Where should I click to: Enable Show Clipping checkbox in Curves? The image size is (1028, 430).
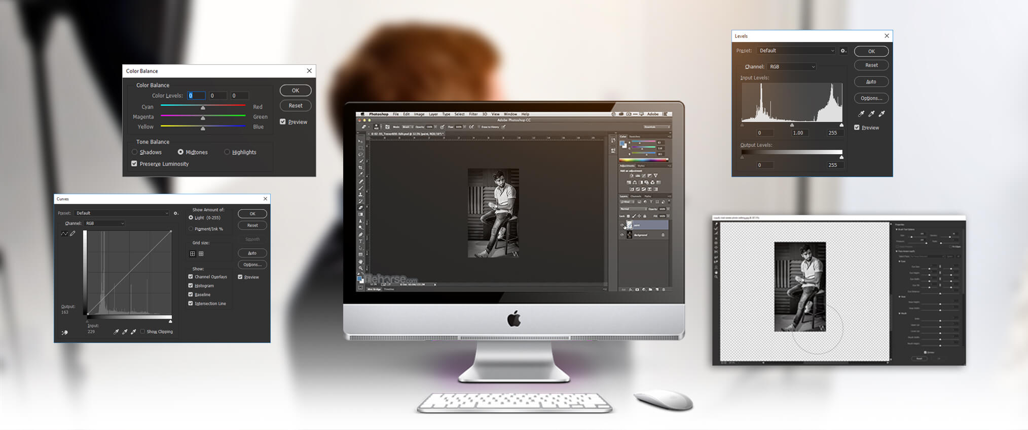[x=142, y=331]
